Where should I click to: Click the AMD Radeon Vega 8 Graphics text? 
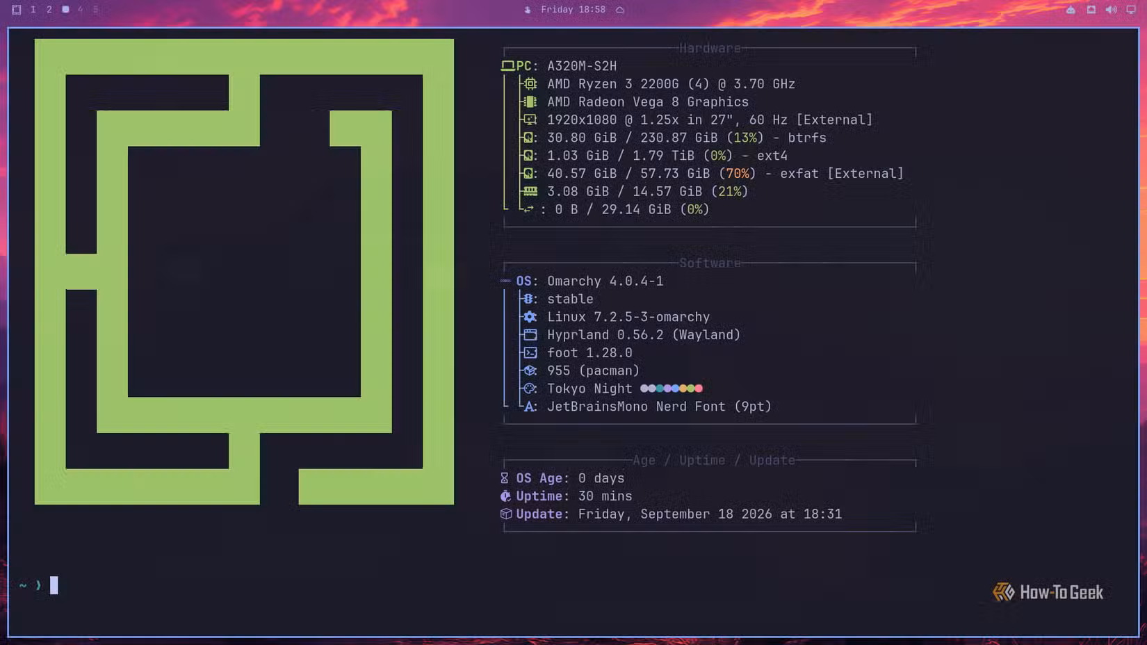[x=648, y=102]
